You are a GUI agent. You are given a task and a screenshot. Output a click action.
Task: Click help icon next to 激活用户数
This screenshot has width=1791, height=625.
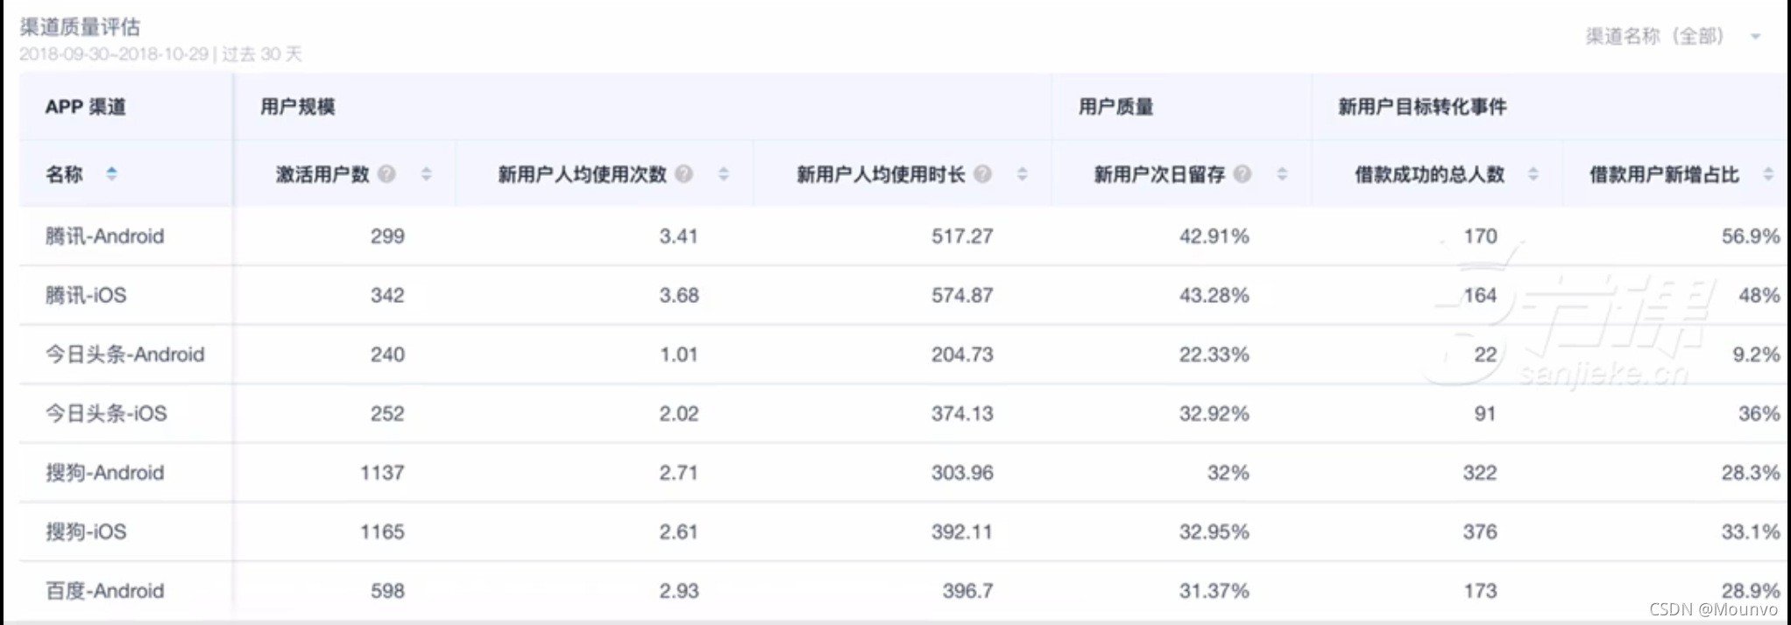point(386,174)
